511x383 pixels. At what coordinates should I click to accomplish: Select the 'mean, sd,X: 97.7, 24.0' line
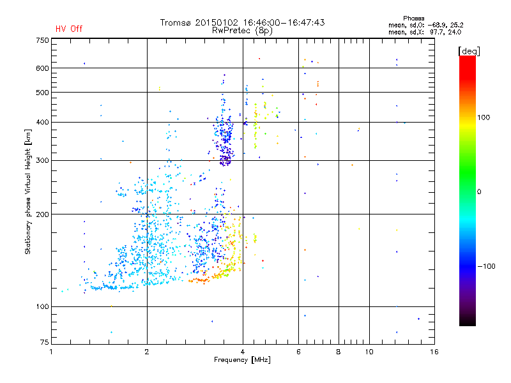point(425,32)
